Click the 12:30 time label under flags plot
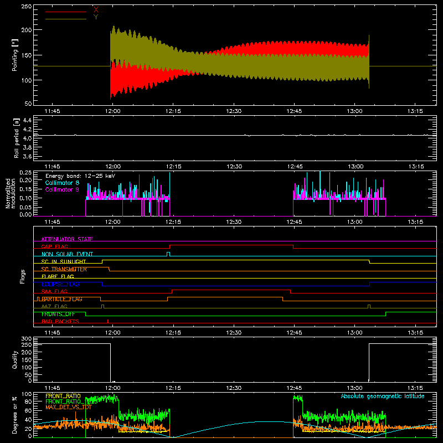This screenshot has height=443, width=443. [234, 333]
